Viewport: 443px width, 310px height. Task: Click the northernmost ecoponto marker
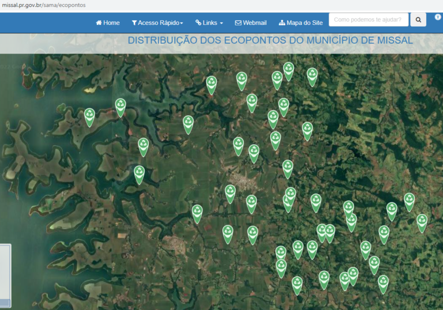288,70
